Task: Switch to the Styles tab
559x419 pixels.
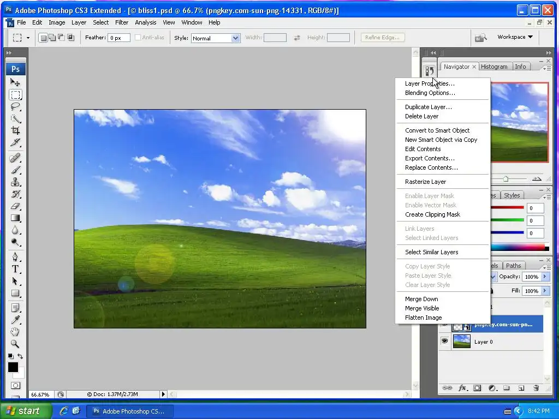Action: click(512, 195)
